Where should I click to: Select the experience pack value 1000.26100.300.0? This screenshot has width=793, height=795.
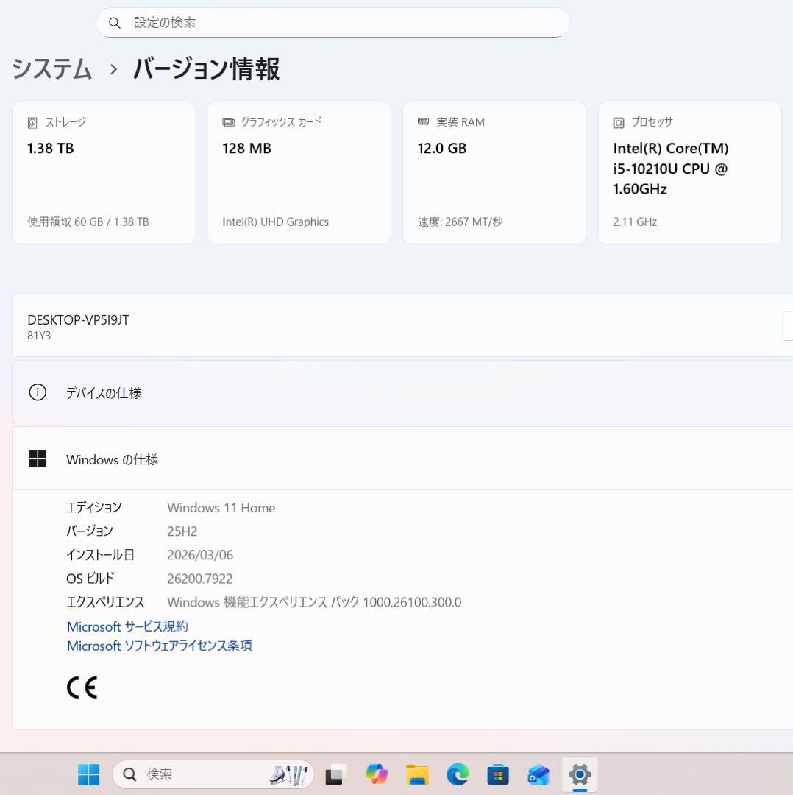[x=412, y=602]
